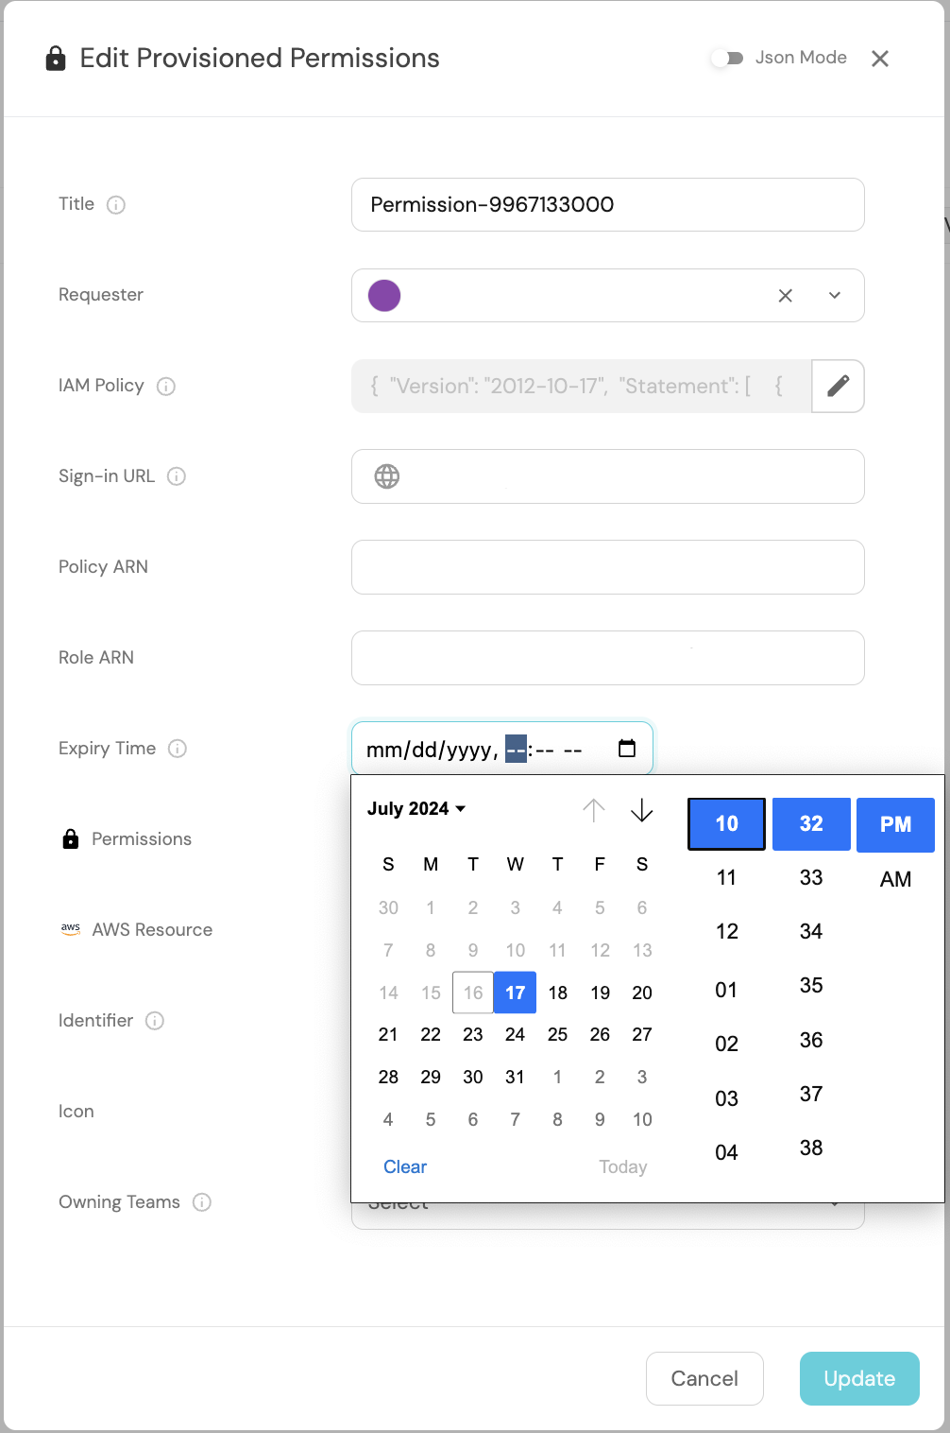The width and height of the screenshot is (950, 1433).
Task: Open the July 2024 month selector
Action: click(416, 809)
